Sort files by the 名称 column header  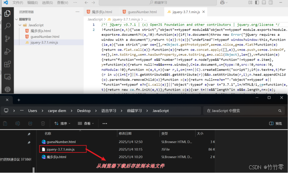click(x=48, y=133)
